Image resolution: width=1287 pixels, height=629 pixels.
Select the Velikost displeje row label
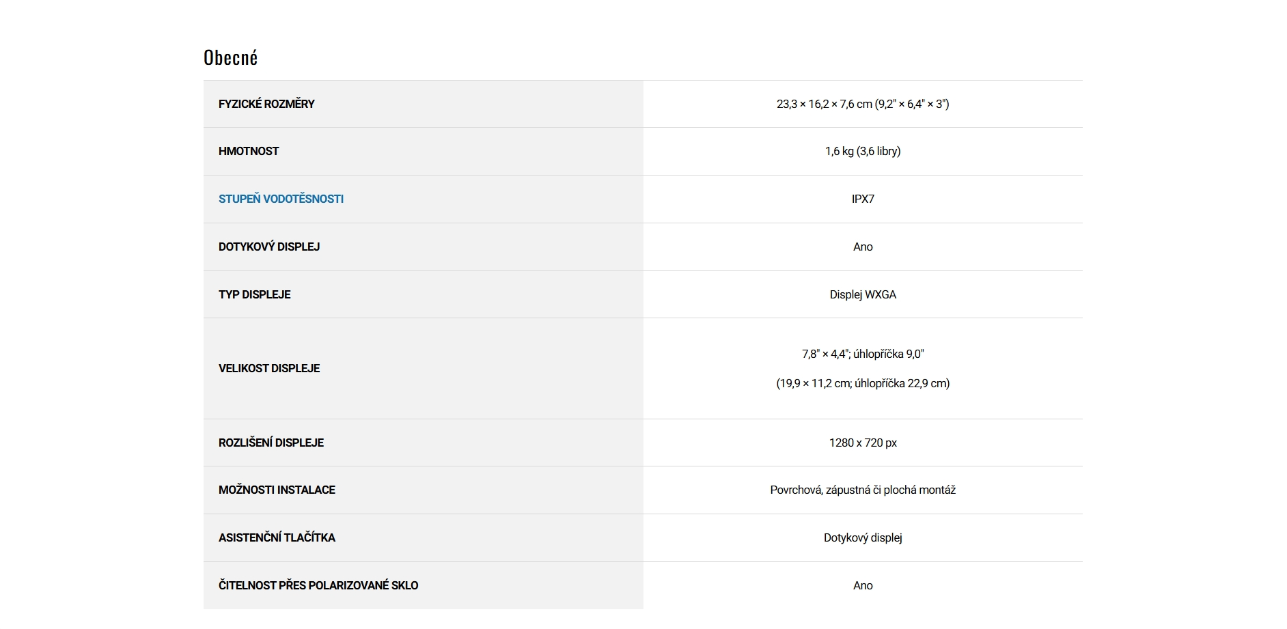pos(269,368)
